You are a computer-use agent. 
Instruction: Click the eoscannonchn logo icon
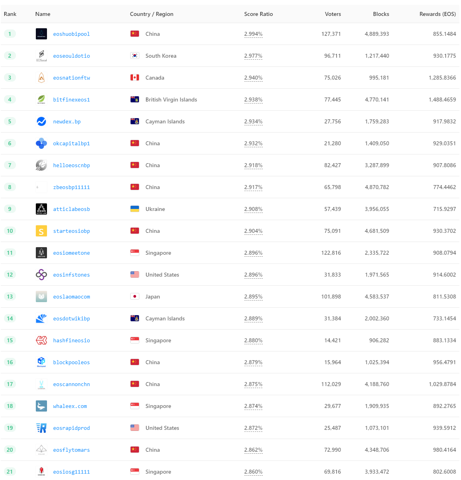[41, 384]
